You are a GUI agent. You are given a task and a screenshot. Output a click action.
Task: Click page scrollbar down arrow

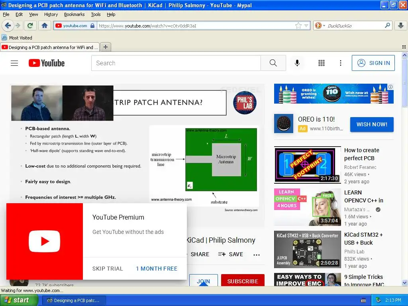click(404, 282)
